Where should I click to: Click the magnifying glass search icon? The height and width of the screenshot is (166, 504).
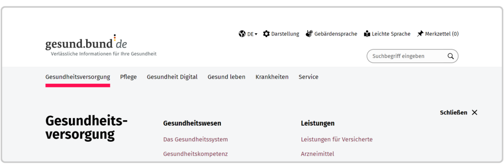point(450,56)
